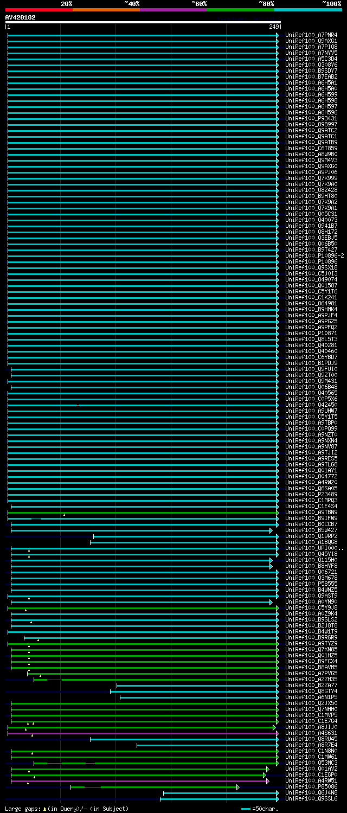Open hit UniRef100_P93431

click(311, 118)
